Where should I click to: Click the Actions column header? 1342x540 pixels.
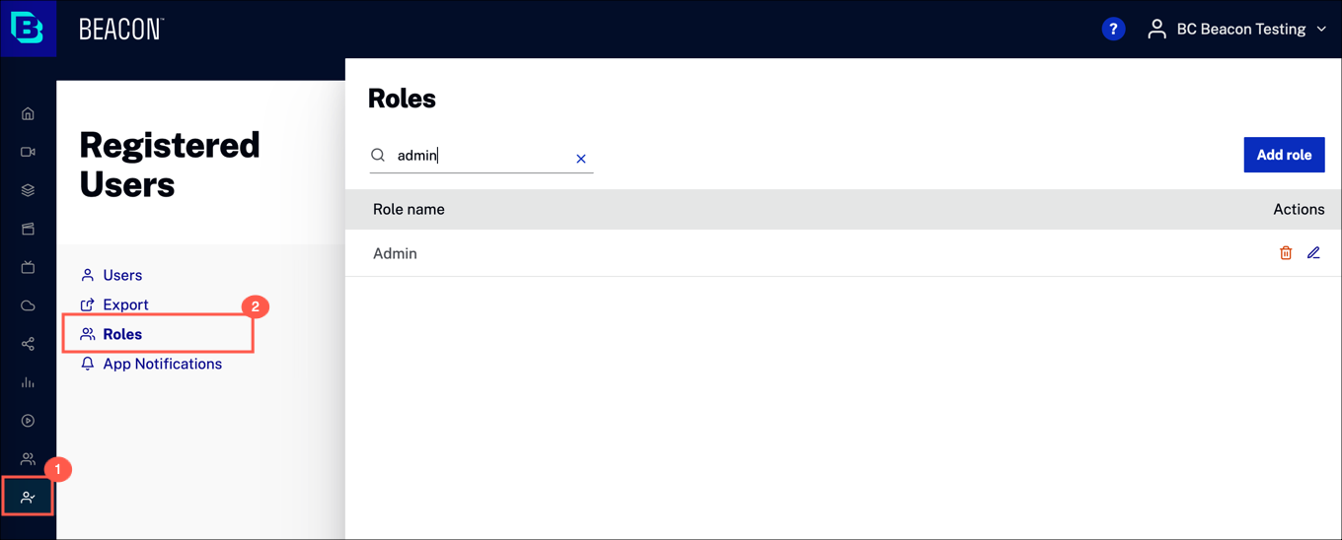pos(1299,209)
